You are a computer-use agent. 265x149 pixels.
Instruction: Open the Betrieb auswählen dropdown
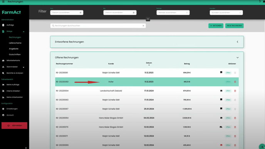tap(173, 12)
